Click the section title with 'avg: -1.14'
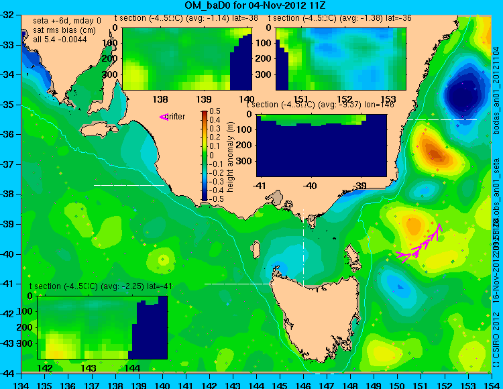 pos(186,18)
